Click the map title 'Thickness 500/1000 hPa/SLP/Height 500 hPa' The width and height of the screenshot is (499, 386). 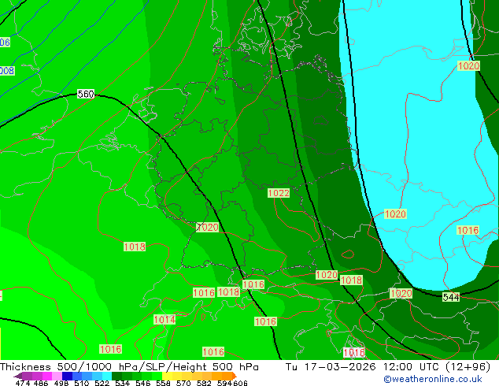click(129, 366)
